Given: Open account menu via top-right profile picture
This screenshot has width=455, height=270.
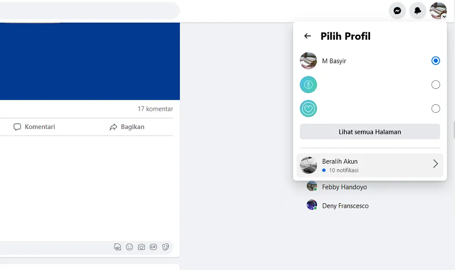Looking at the screenshot, I should pos(438,11).
